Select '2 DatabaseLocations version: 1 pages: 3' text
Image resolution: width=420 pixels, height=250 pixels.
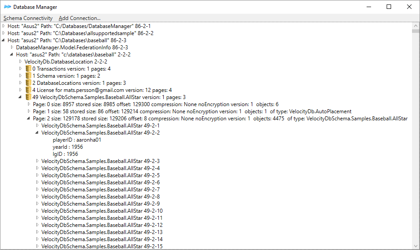79,83
